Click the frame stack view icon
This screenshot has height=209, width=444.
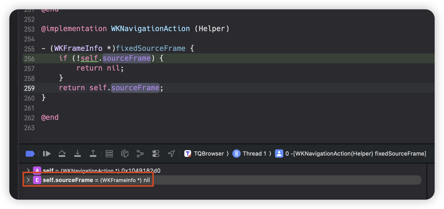pyautogui.click(x=109, y=154)
